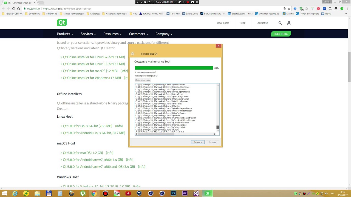Screen dimensions: 351x197
Task: Click the РУС language indicator in the tray
Action: pos(332,193)
